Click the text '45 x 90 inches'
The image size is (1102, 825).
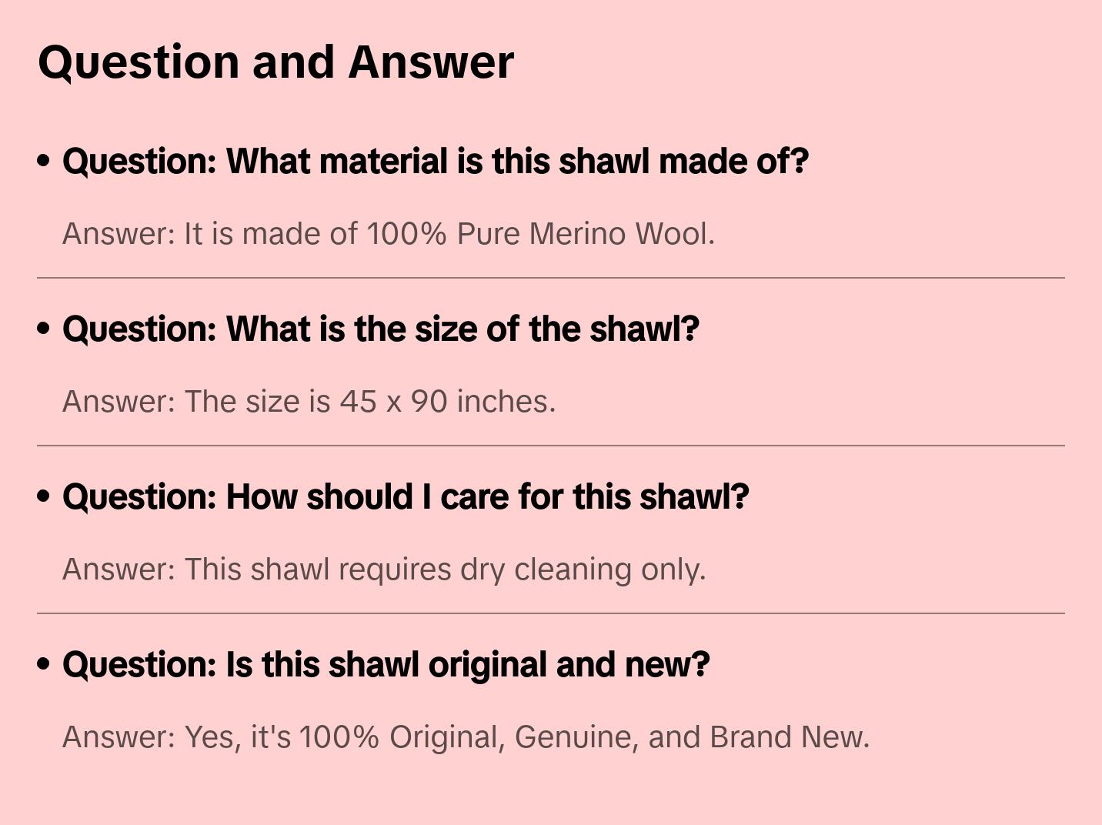(x=446, y=402)
